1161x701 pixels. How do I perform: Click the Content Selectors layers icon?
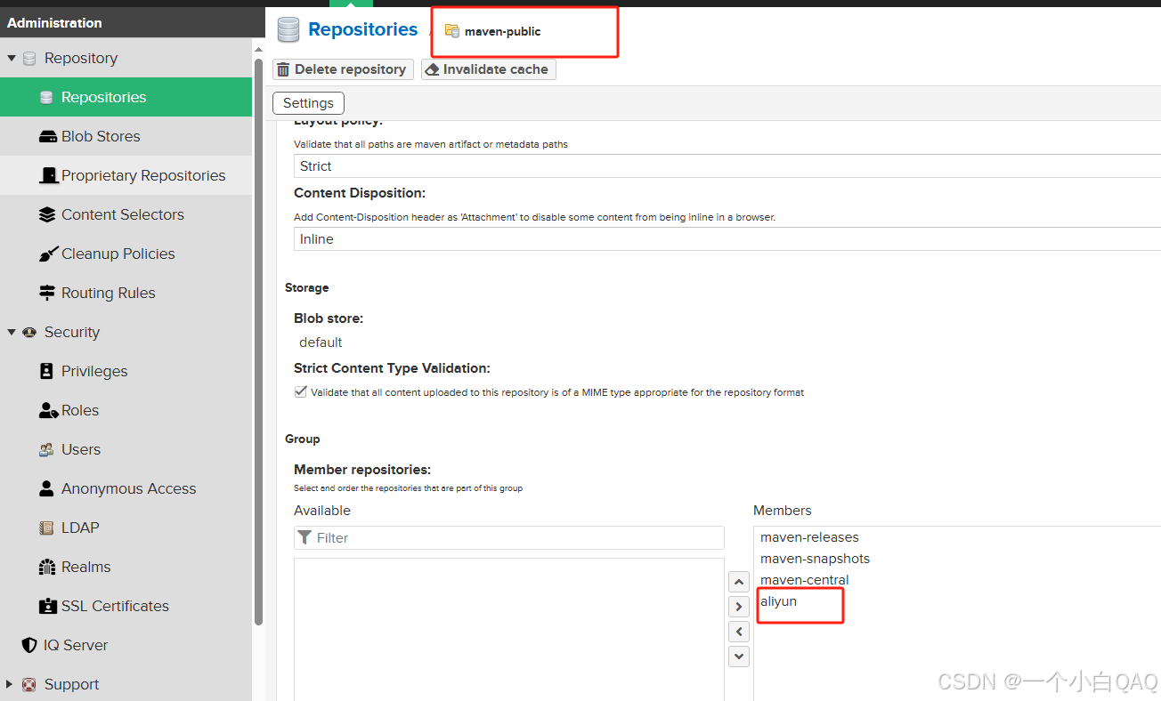47,215
